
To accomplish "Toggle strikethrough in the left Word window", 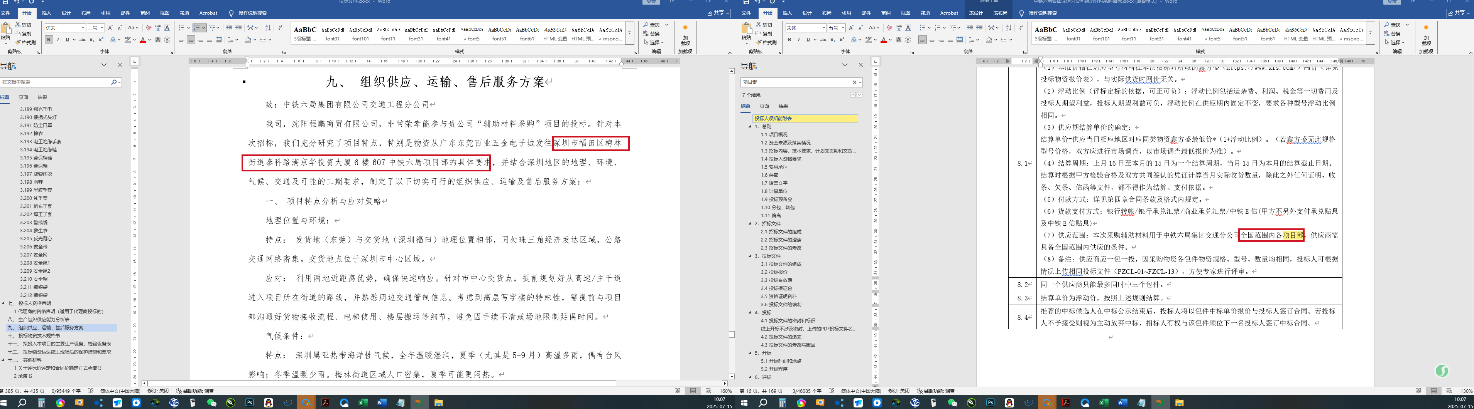I will [83, 40].
